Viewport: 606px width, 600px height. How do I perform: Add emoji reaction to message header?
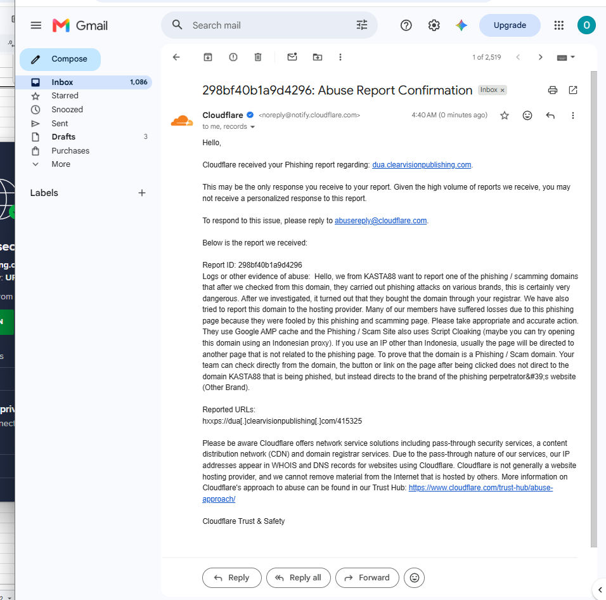tap(527, 115)
